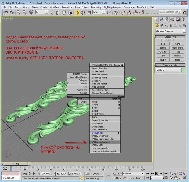This screenshot has width=189, height=182.
Task: Select the Systems category icon
Action: point(184,26)
